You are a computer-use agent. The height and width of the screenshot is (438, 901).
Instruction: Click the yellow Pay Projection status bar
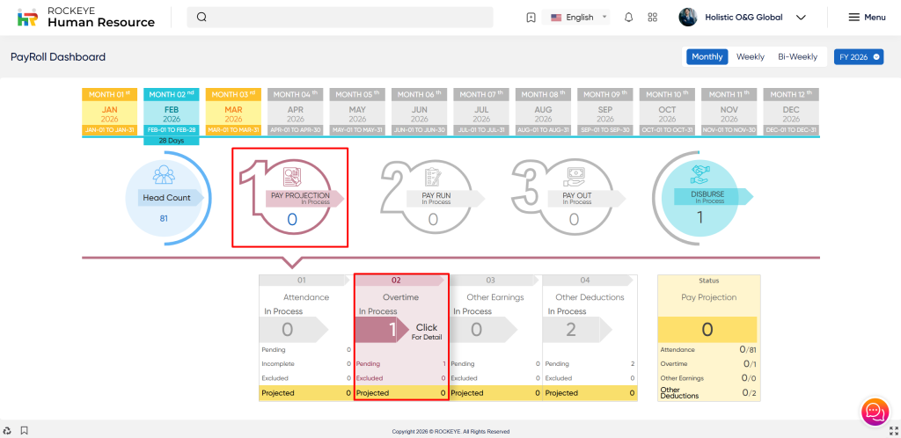click(707, 329)
